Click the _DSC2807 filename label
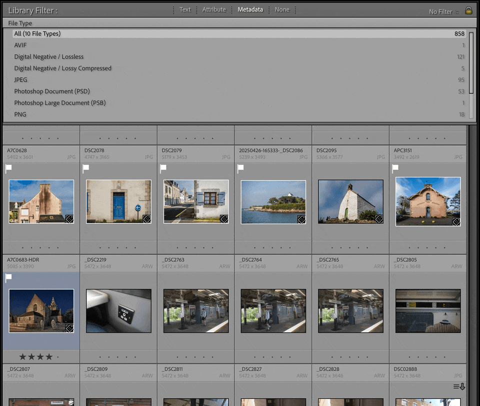This screenshot has width=480, height=406. point(18,369)
